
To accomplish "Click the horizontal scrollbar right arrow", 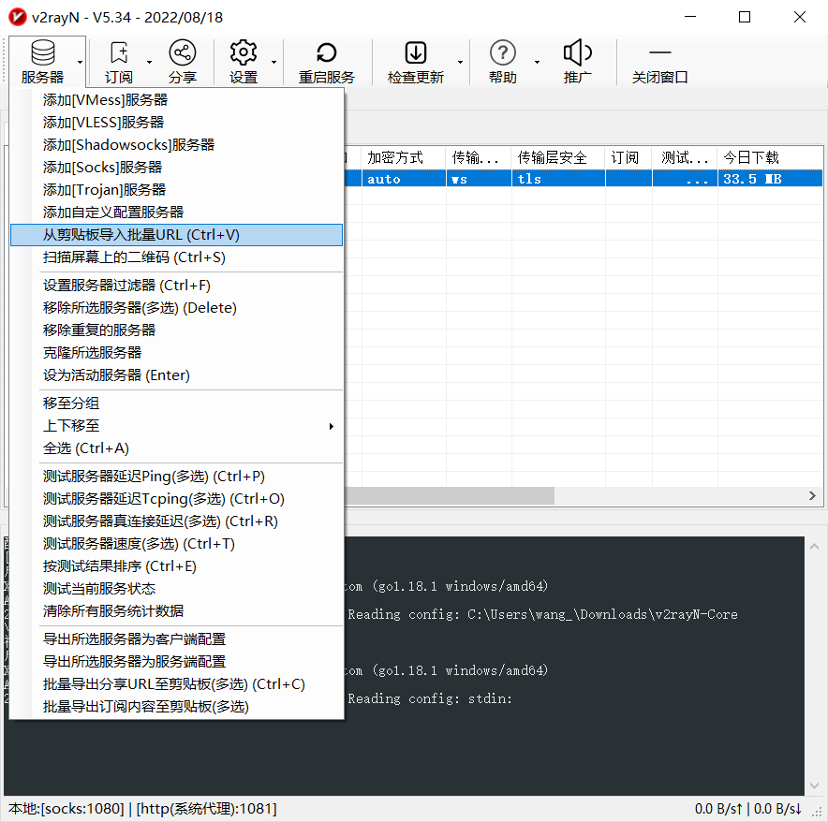I will pos(813,496).
